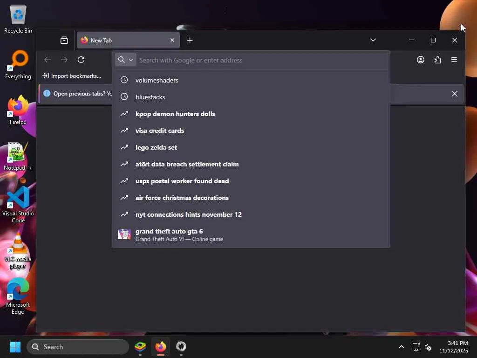Choose the bluestacks history suggestion
477x358 pixels.
click(251, 97)
